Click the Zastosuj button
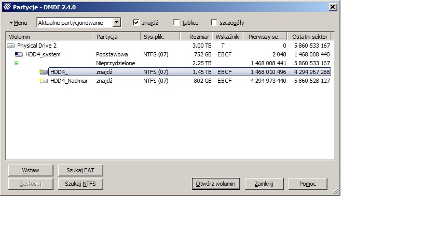The width and height of the screenshot is (425, 238). tap(31, 184)
